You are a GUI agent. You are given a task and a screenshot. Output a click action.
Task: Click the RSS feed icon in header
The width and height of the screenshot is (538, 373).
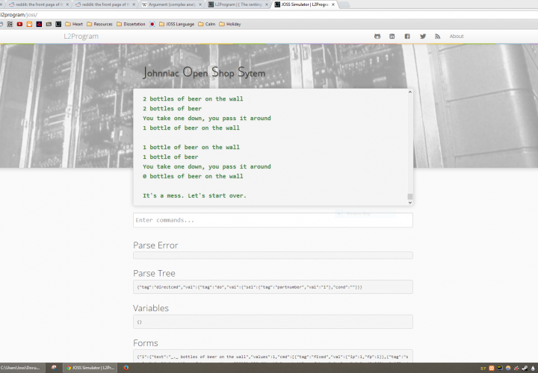tap(438, 37)
